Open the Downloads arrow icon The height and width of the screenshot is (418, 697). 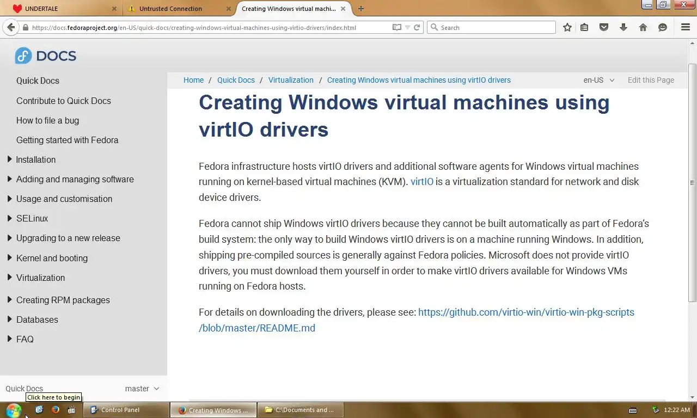[623, 27]
